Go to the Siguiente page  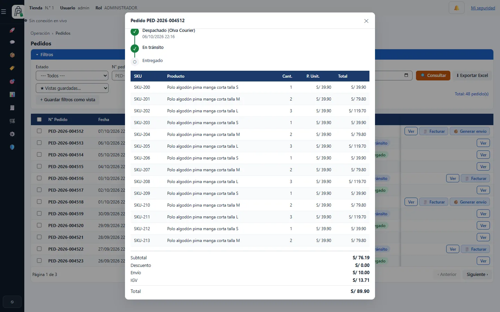(477, 275)
